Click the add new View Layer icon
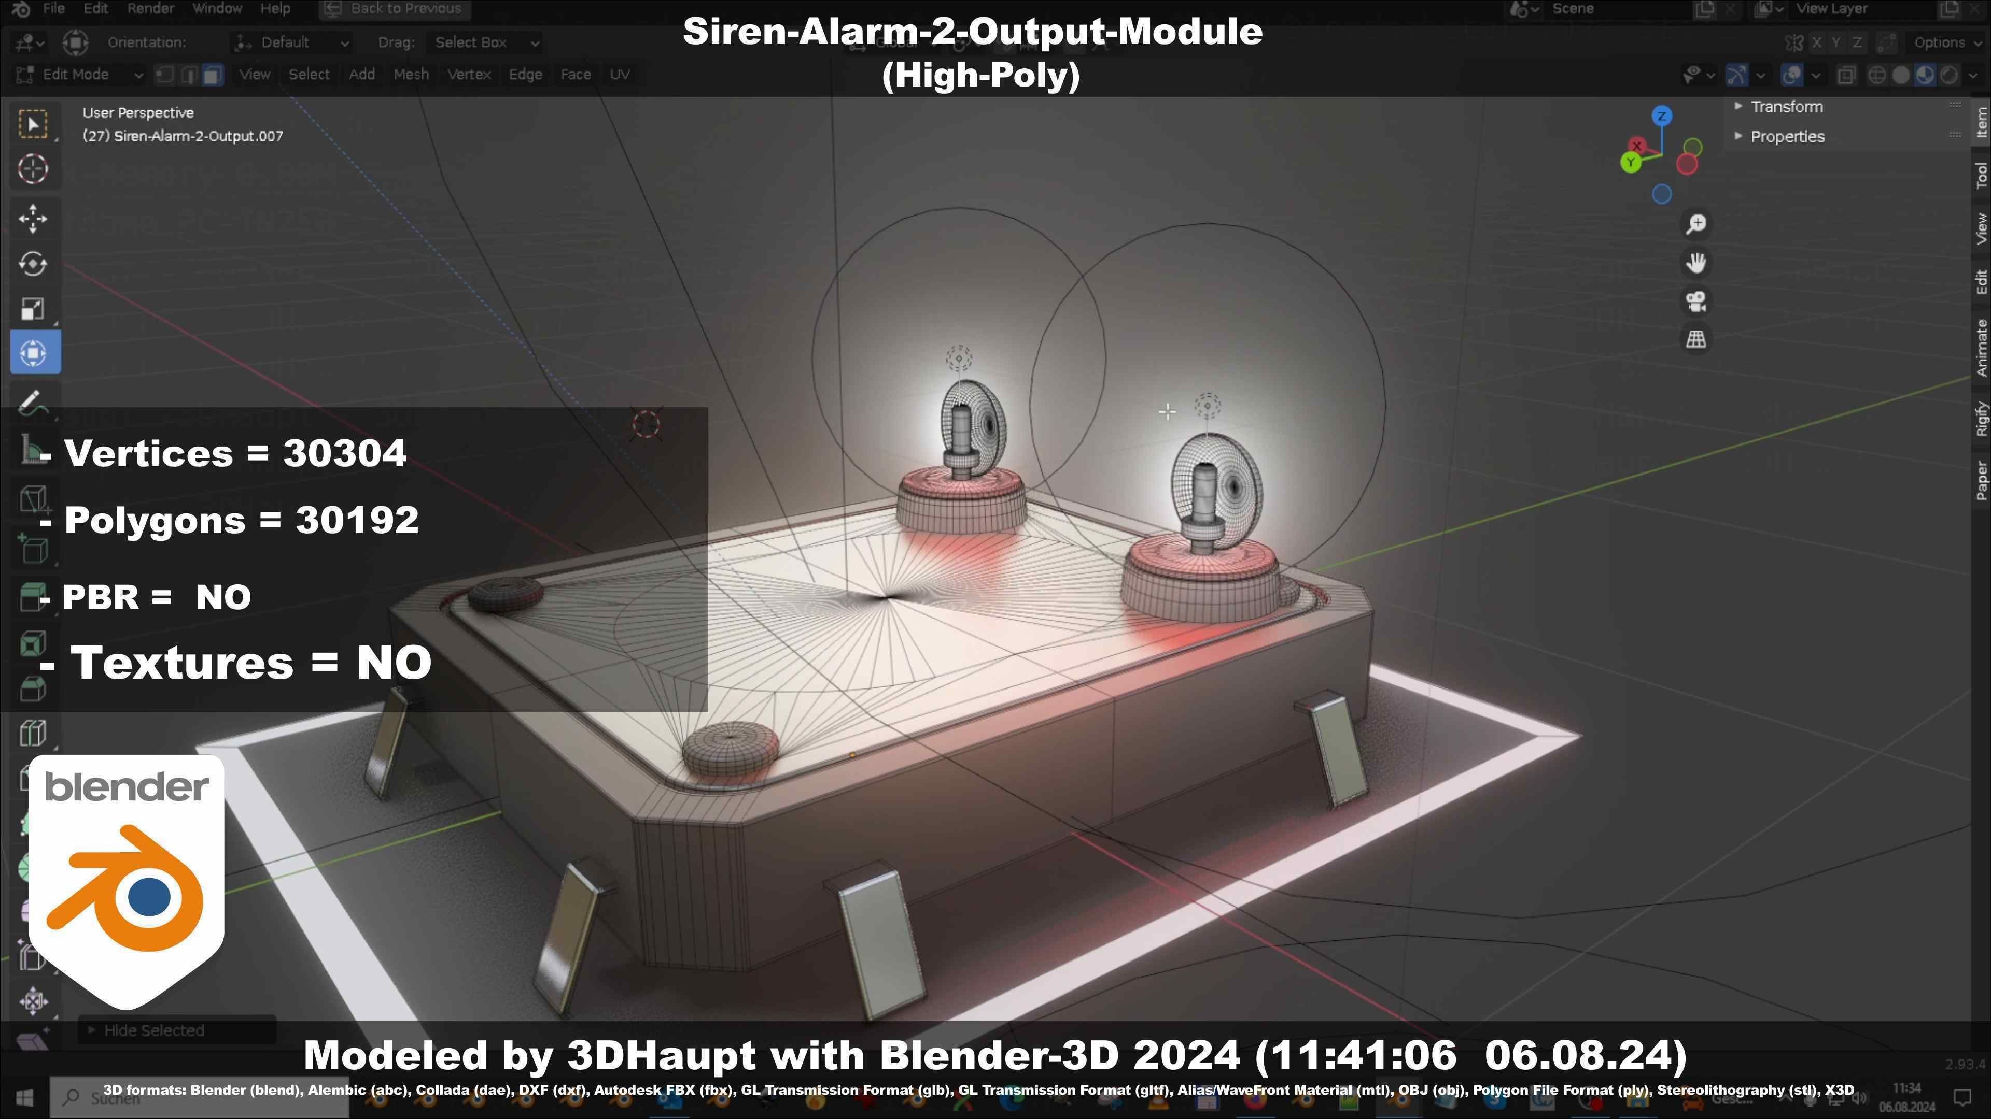The width and height of the screenshot is (1991, 1119). 1948,8
